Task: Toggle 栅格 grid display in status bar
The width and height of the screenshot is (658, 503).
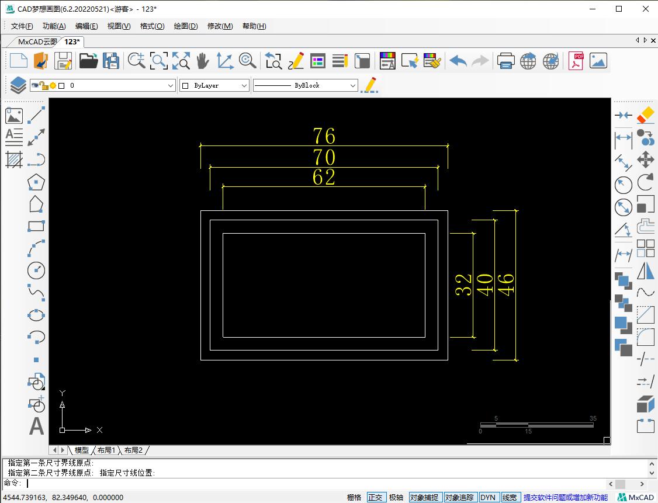Action: (354, 497)
